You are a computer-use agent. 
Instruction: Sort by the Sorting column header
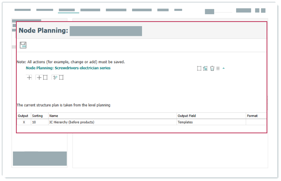click(x=37, y=116)
